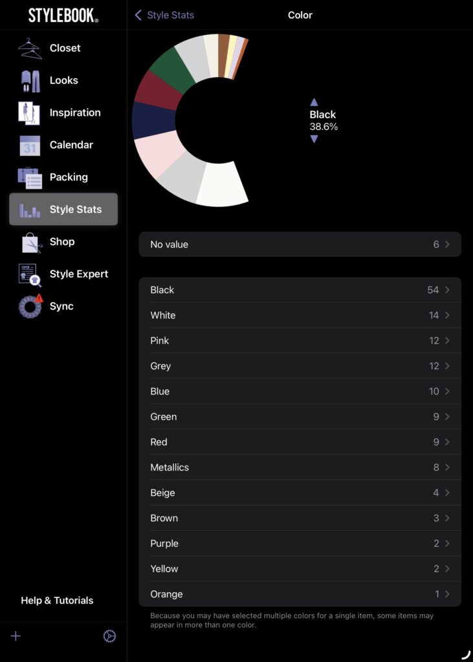The image size is (473, 662).
Task: Open the Style Expert icon
Action: pos(30,275)
